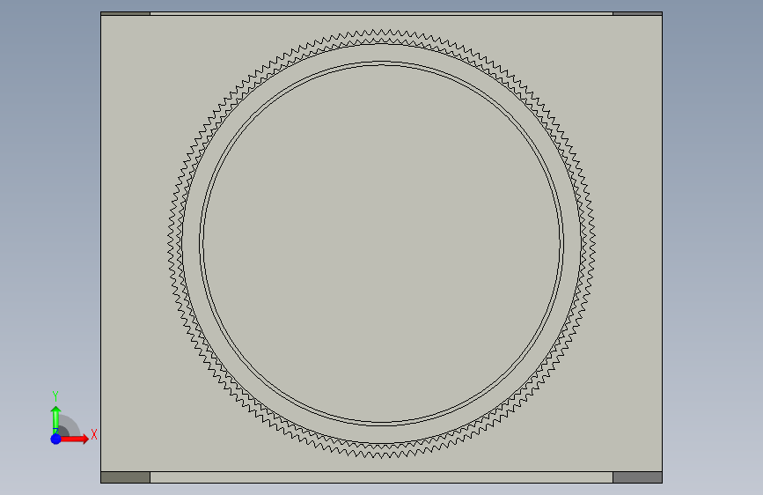Click the red "X" label next to the triad
Image resolution: width=763 pixels, height=495 pixels.
pos(94,434)
